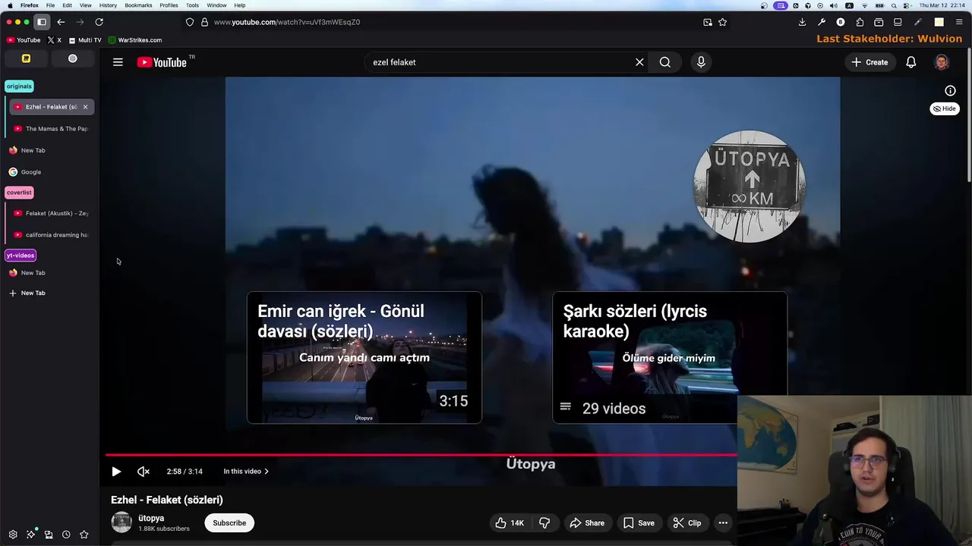Open YouTube bookmark in toolbar

(x=24, y=39)
